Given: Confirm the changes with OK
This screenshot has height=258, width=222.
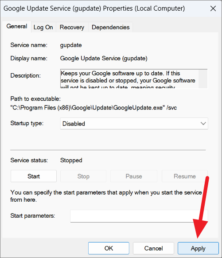Looking at the screenshot, I should click(x=109, y=248).
